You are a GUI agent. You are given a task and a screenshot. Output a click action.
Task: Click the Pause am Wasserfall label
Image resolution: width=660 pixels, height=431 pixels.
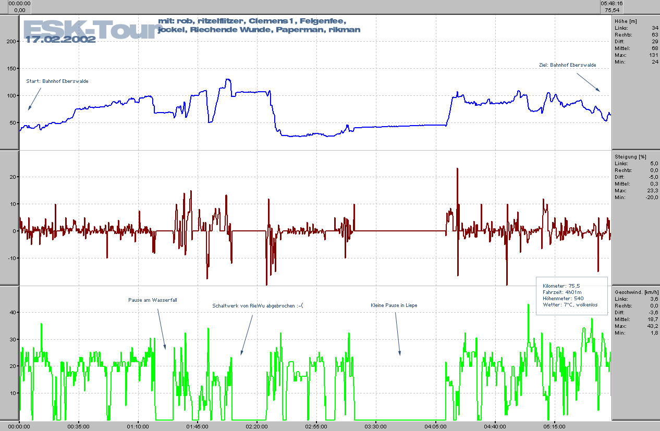coord(153,300)
